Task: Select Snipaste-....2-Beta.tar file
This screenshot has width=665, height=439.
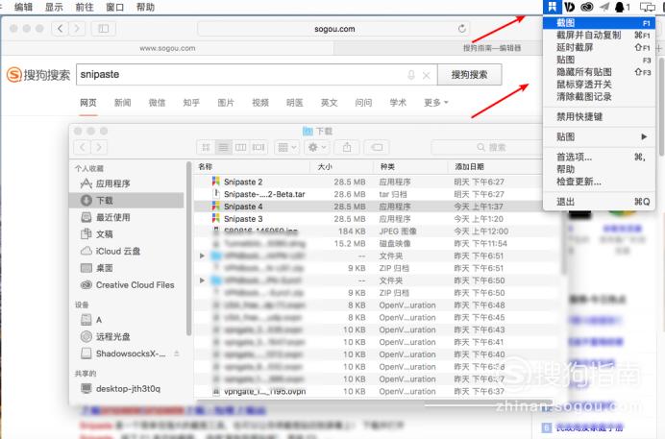Action: pyautogui.click(x=378, y=194)
